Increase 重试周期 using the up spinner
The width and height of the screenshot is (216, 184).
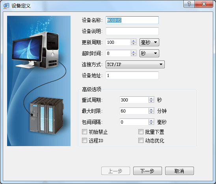click(151, 98)
